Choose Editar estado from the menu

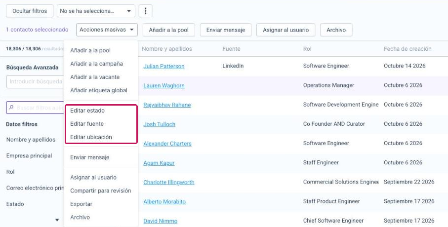87,111
